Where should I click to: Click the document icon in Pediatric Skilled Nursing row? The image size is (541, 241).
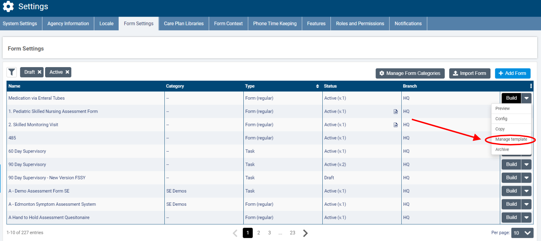[396, 112]
